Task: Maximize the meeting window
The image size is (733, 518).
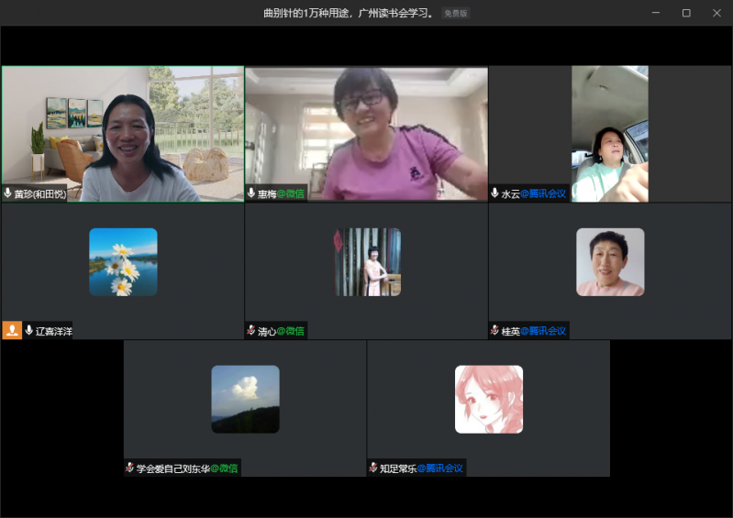Action: [x=686, y=13]
